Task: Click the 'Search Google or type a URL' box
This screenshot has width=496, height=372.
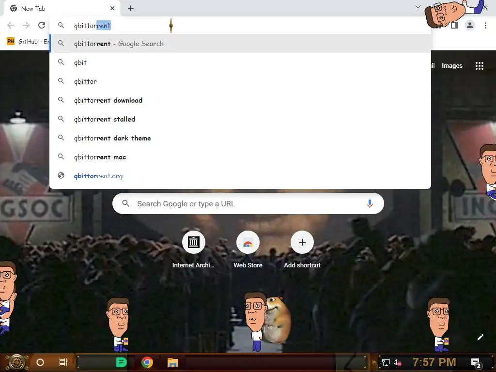Action: coord(248,204)
